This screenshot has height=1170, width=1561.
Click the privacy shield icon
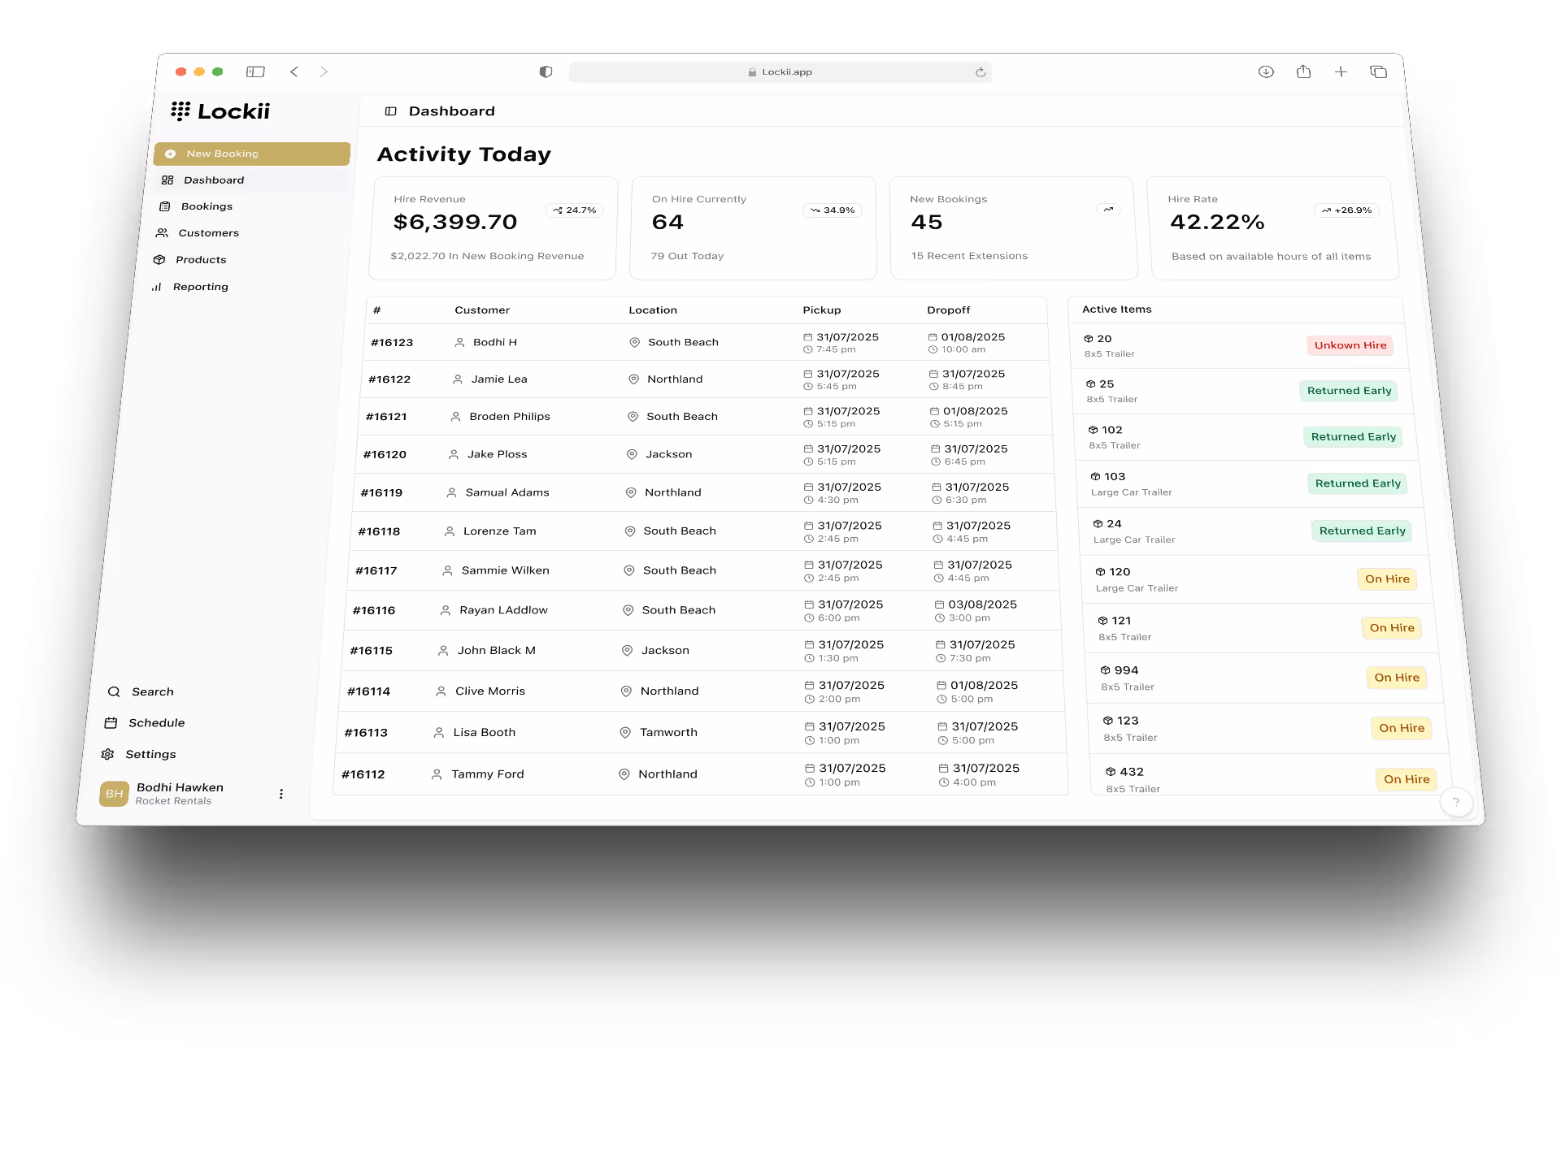[x=546, y=71]
